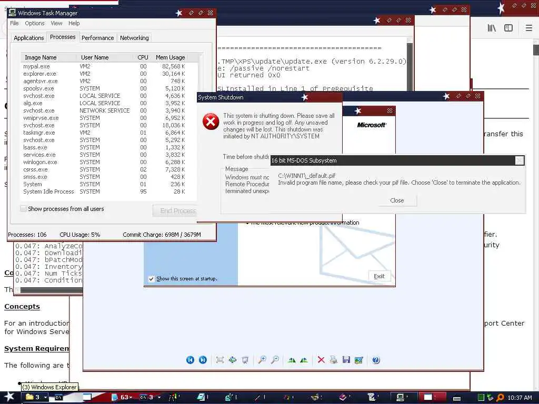Click the floppy disk save icon
This screenshot has width=539, height=404.
tap(346, 360)
